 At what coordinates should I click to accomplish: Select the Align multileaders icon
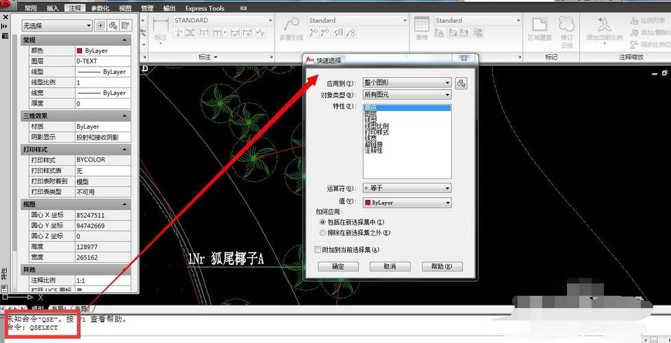pos(339,32)
